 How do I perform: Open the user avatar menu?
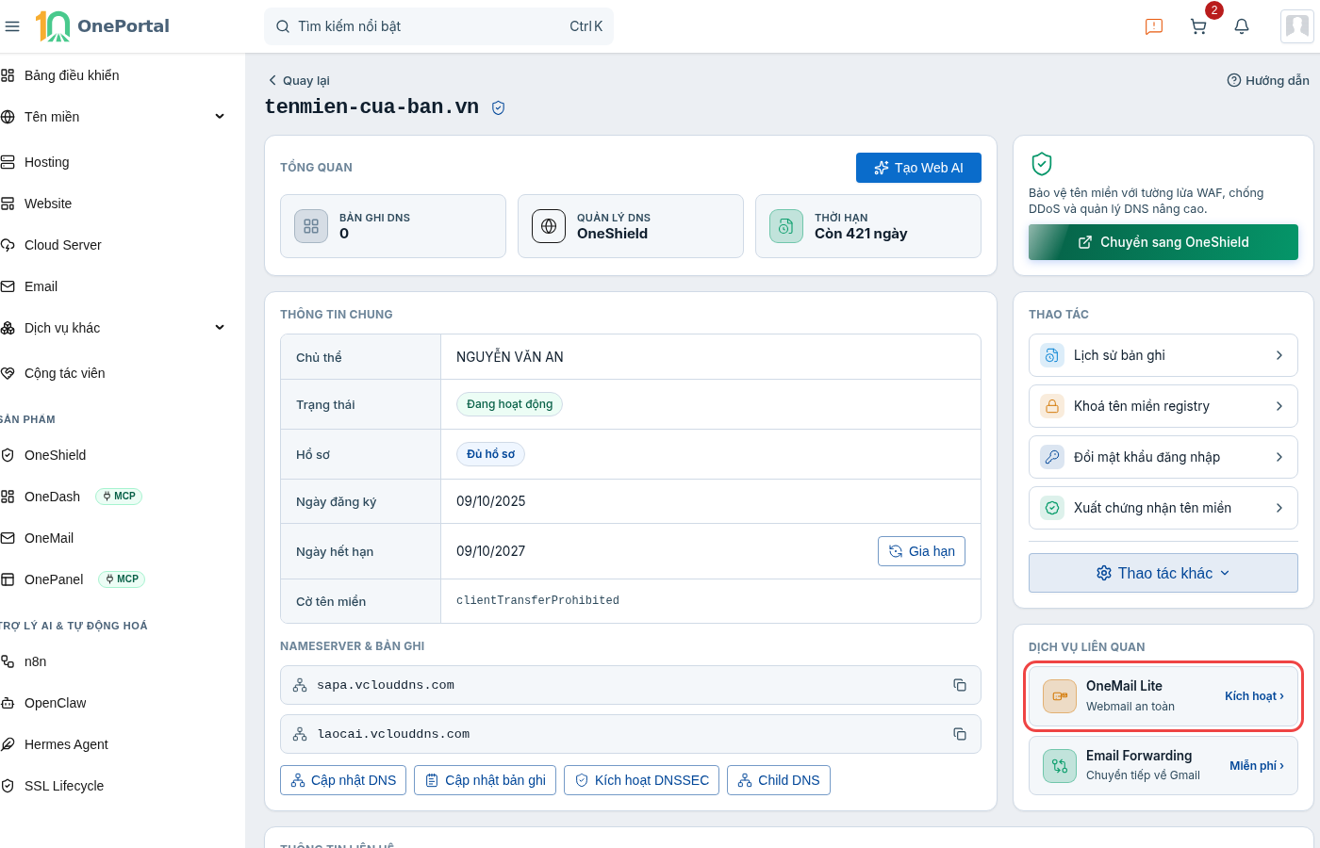tap(1297, 26)
